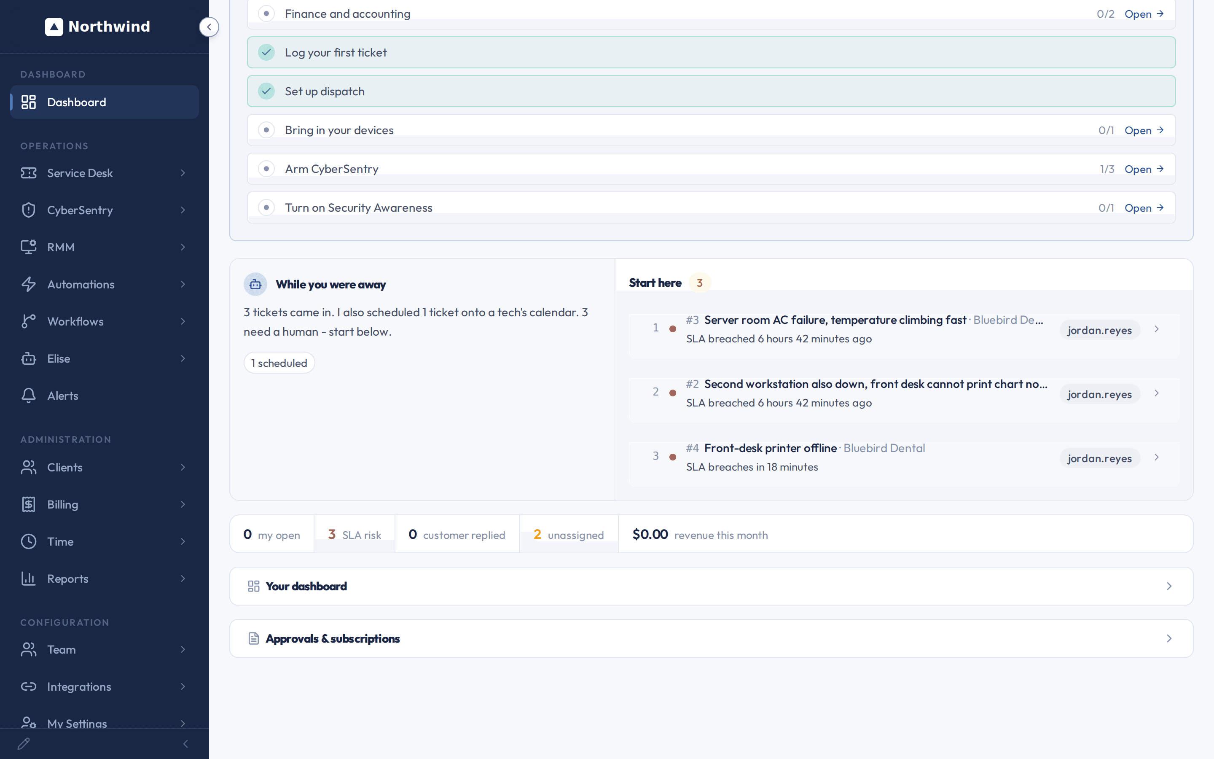Click the Reports bar chart icon

click(29, 579)
